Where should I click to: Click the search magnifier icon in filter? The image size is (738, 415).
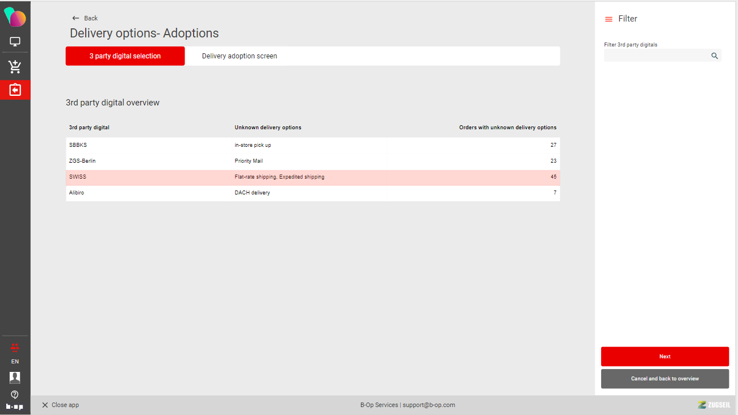[x=714, y=56]
